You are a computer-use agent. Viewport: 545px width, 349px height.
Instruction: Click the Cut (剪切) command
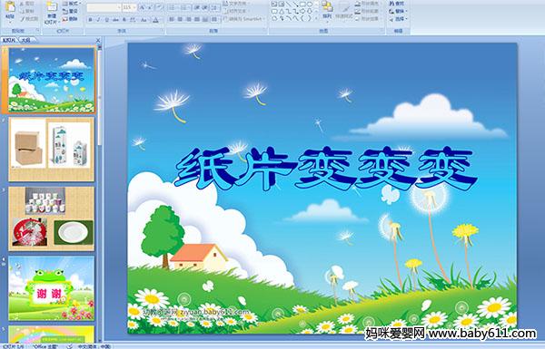tap(27, 4)
